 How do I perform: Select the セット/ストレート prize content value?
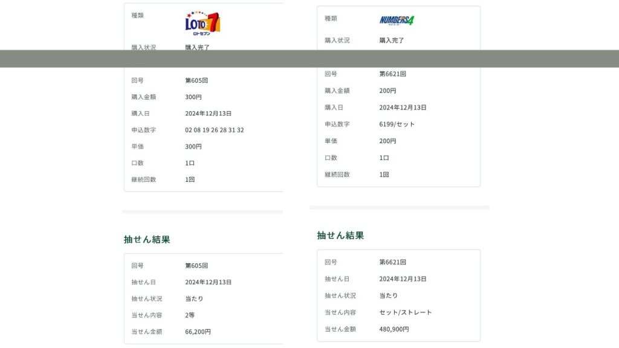[405, 312]
